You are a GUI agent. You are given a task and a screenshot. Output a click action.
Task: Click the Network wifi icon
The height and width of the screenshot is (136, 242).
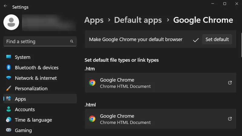point(9,78)
